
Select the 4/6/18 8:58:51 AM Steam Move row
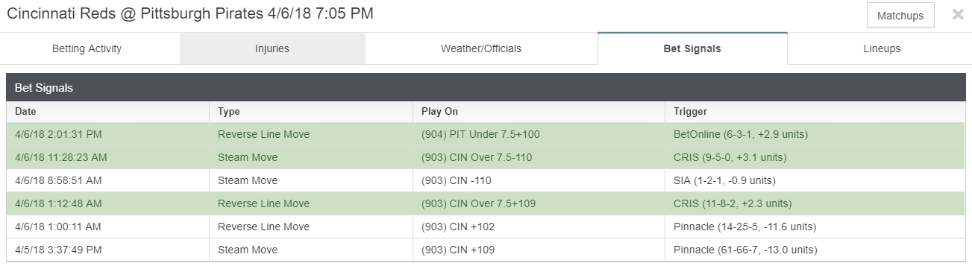tap(486, 181)
